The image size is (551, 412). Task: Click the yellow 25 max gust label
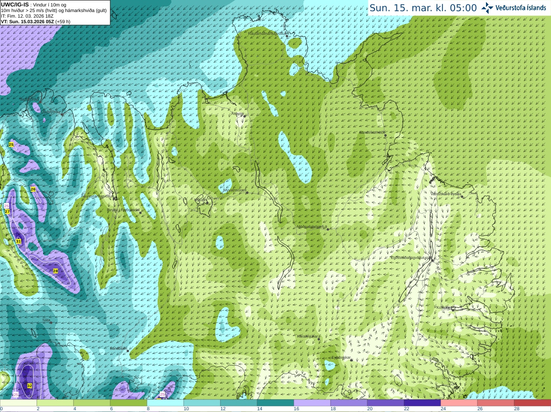11,145
